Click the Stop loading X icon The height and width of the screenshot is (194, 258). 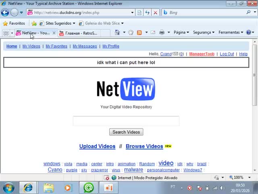click(155, 13)
